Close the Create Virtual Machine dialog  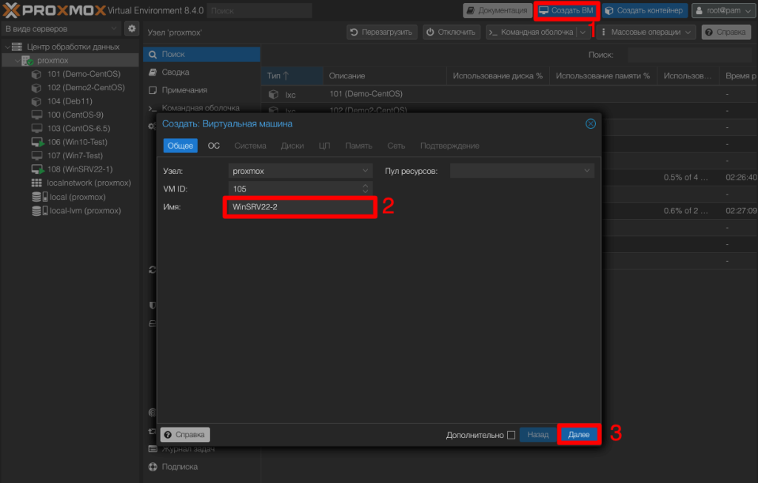590,124
